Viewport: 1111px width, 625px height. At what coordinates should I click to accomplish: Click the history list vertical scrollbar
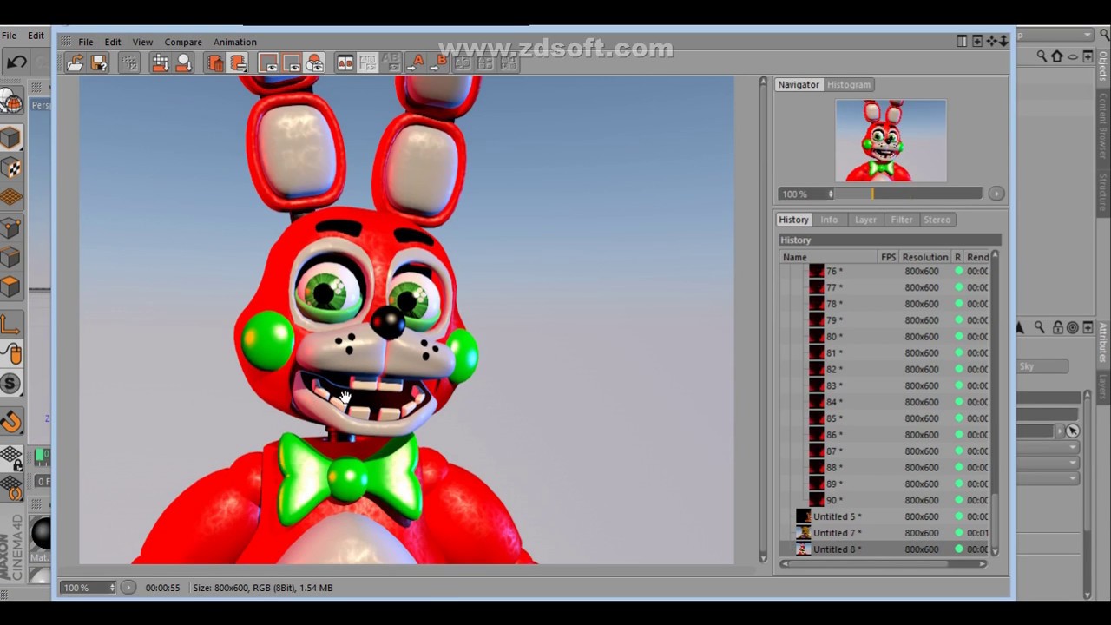point(995,404)
